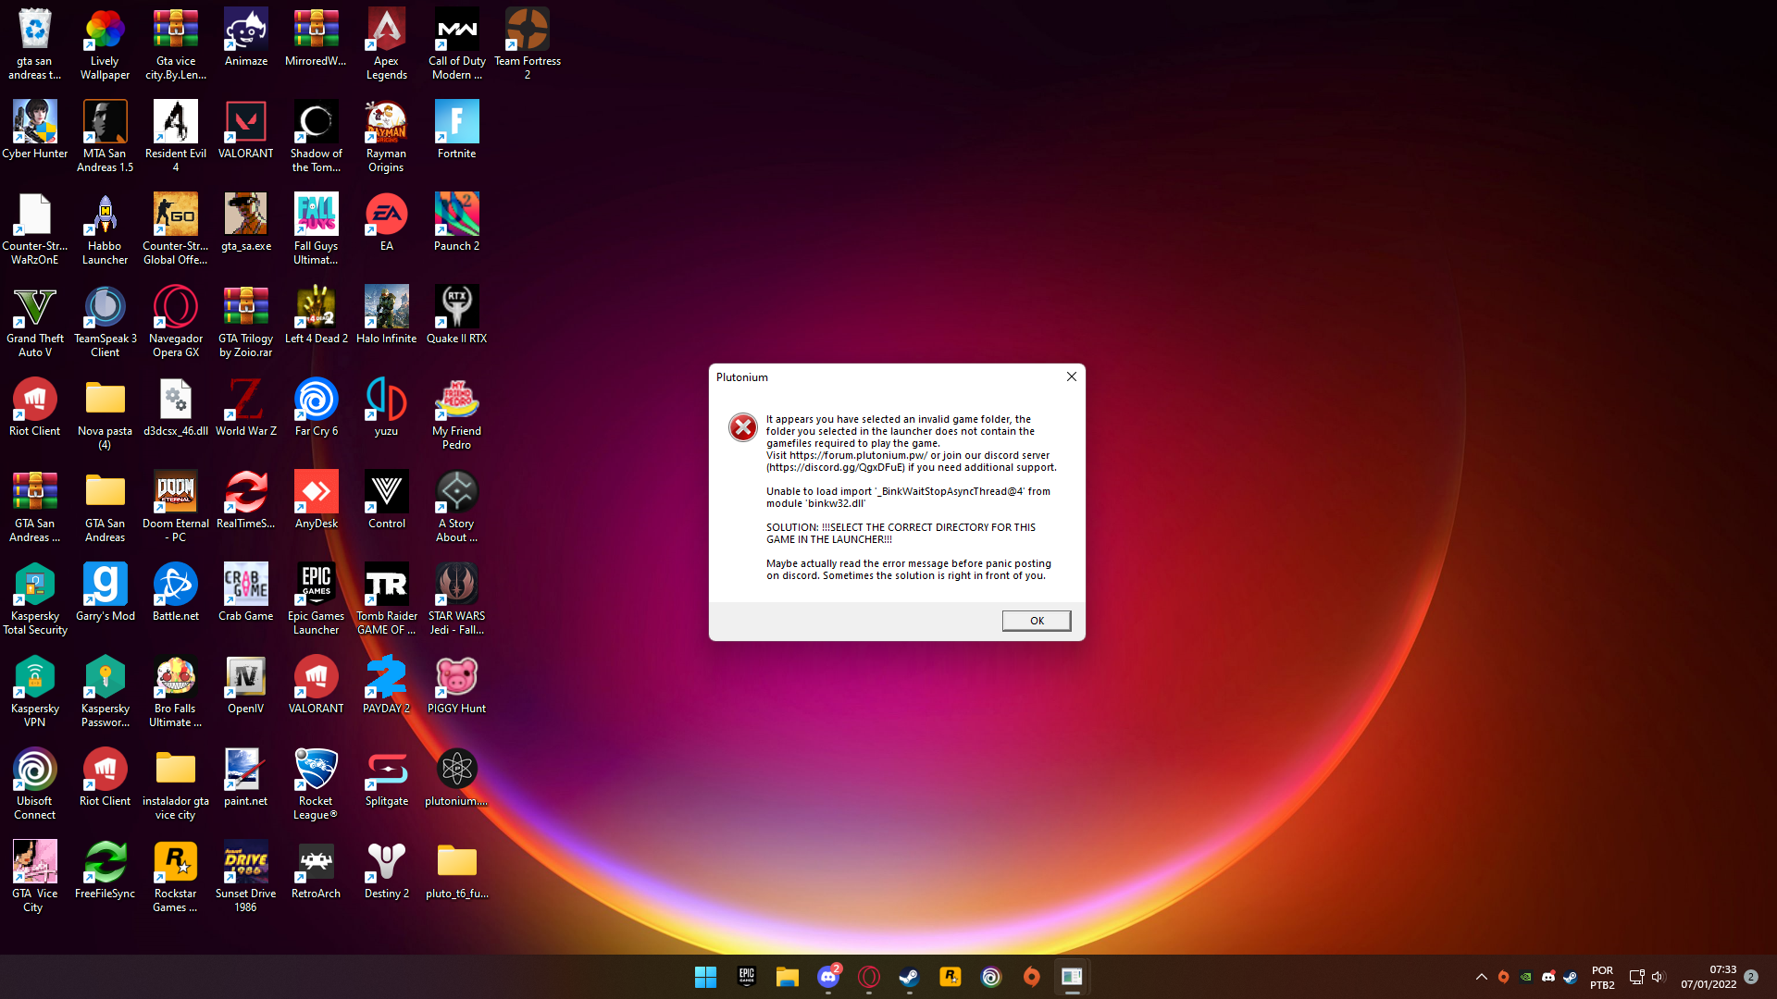Show hidden system tray icons

[1481, 977]
